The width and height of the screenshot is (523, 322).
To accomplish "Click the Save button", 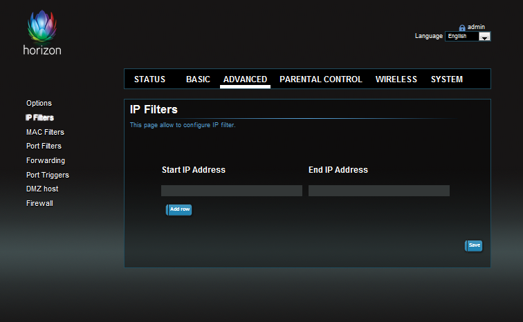I will 474,246.
